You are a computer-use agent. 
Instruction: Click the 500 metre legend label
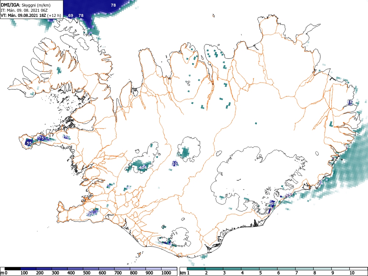click(x=87, y=273)
